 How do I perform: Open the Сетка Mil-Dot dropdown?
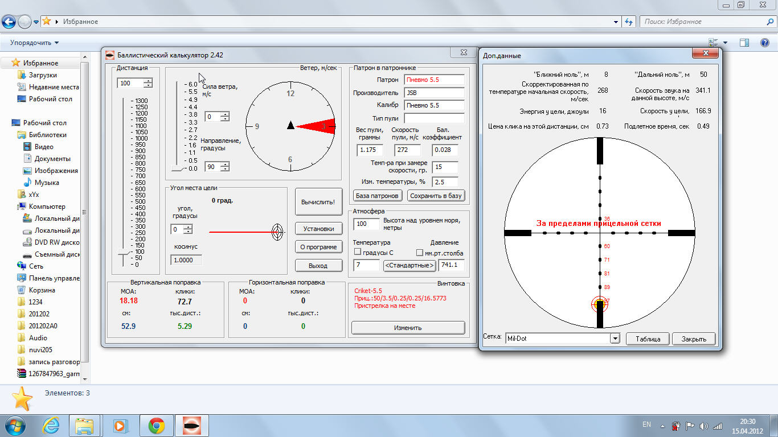coord(615,339)
